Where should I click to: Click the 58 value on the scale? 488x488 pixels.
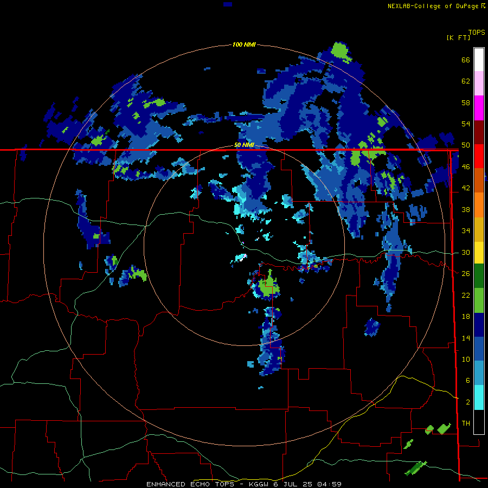(466, 102)
